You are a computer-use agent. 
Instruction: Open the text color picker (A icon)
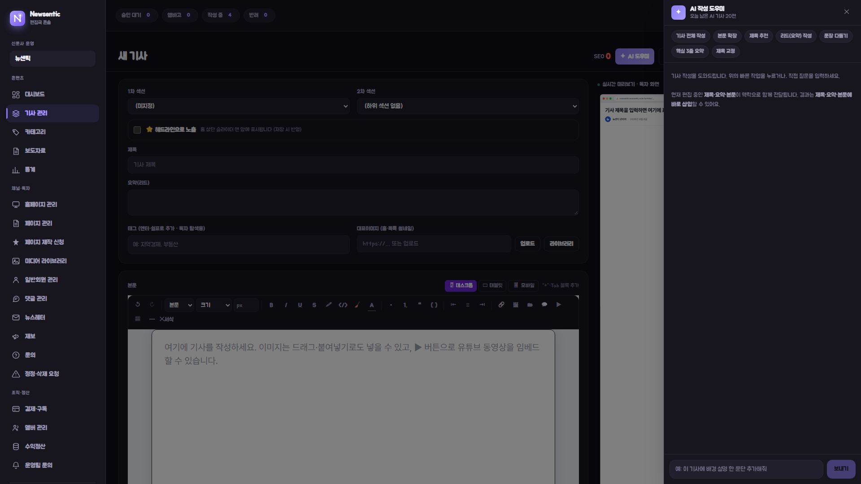[x=372, y=305]
